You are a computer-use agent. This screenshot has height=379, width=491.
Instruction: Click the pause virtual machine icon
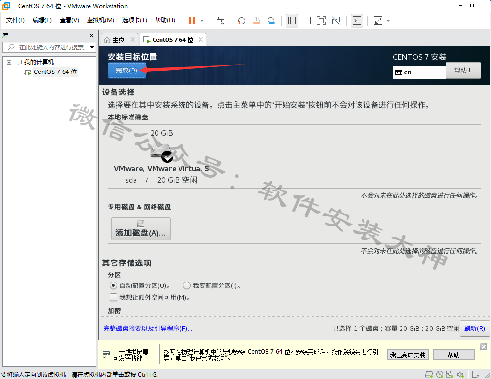point(191,21)
